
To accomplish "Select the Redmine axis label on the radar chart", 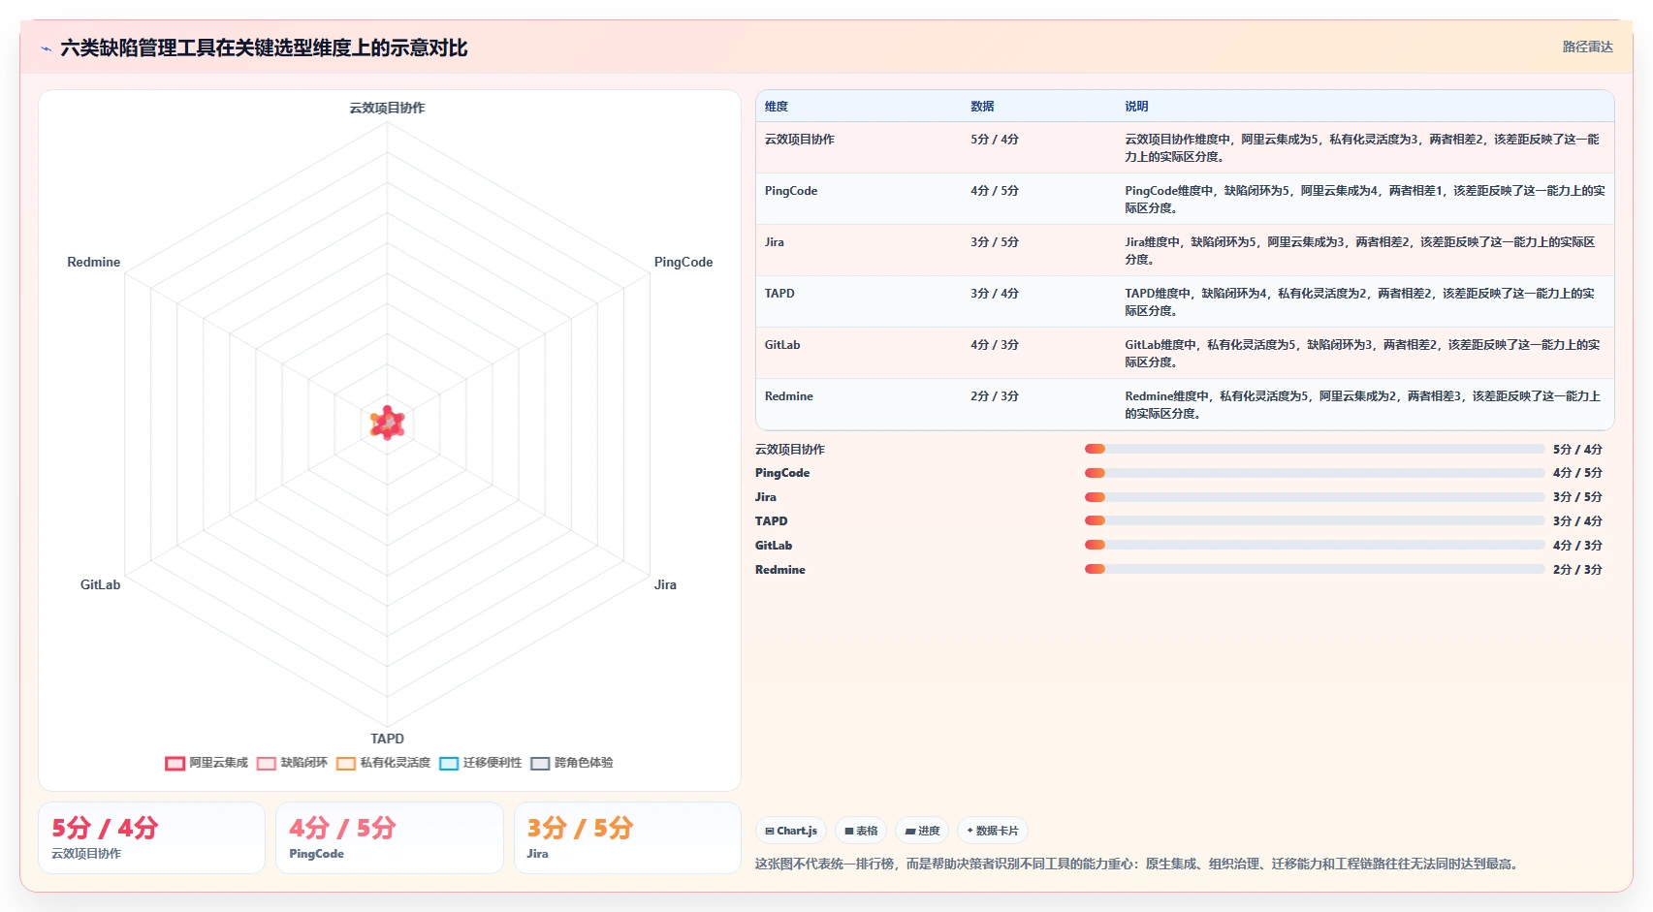I will [x=94, y=262].
